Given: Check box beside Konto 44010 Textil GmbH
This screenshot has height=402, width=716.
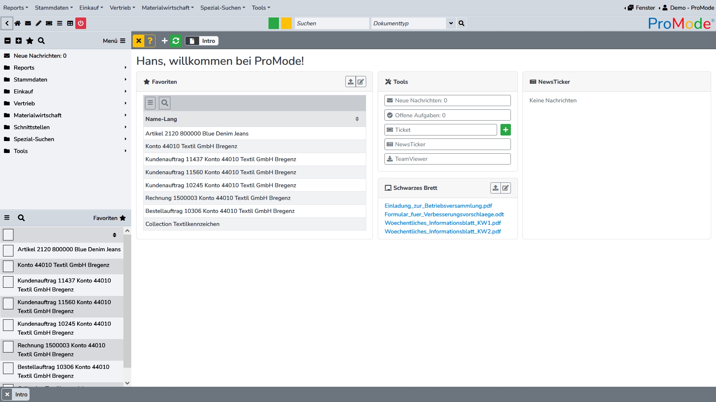Looking at the screenshot, I should (x=8, y=266).
